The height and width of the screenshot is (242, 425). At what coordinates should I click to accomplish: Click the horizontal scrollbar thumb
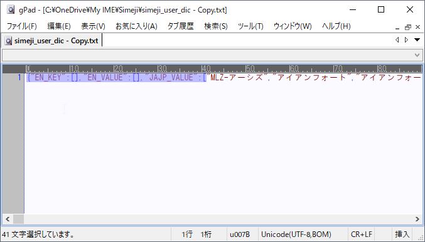18,219
